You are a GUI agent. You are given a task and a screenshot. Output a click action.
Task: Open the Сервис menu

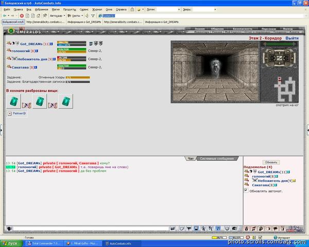click(x=84, y=9)
